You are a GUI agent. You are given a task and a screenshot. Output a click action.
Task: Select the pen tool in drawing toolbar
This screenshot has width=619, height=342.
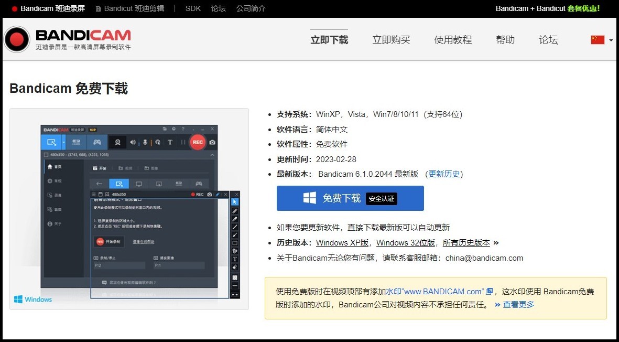235,212
